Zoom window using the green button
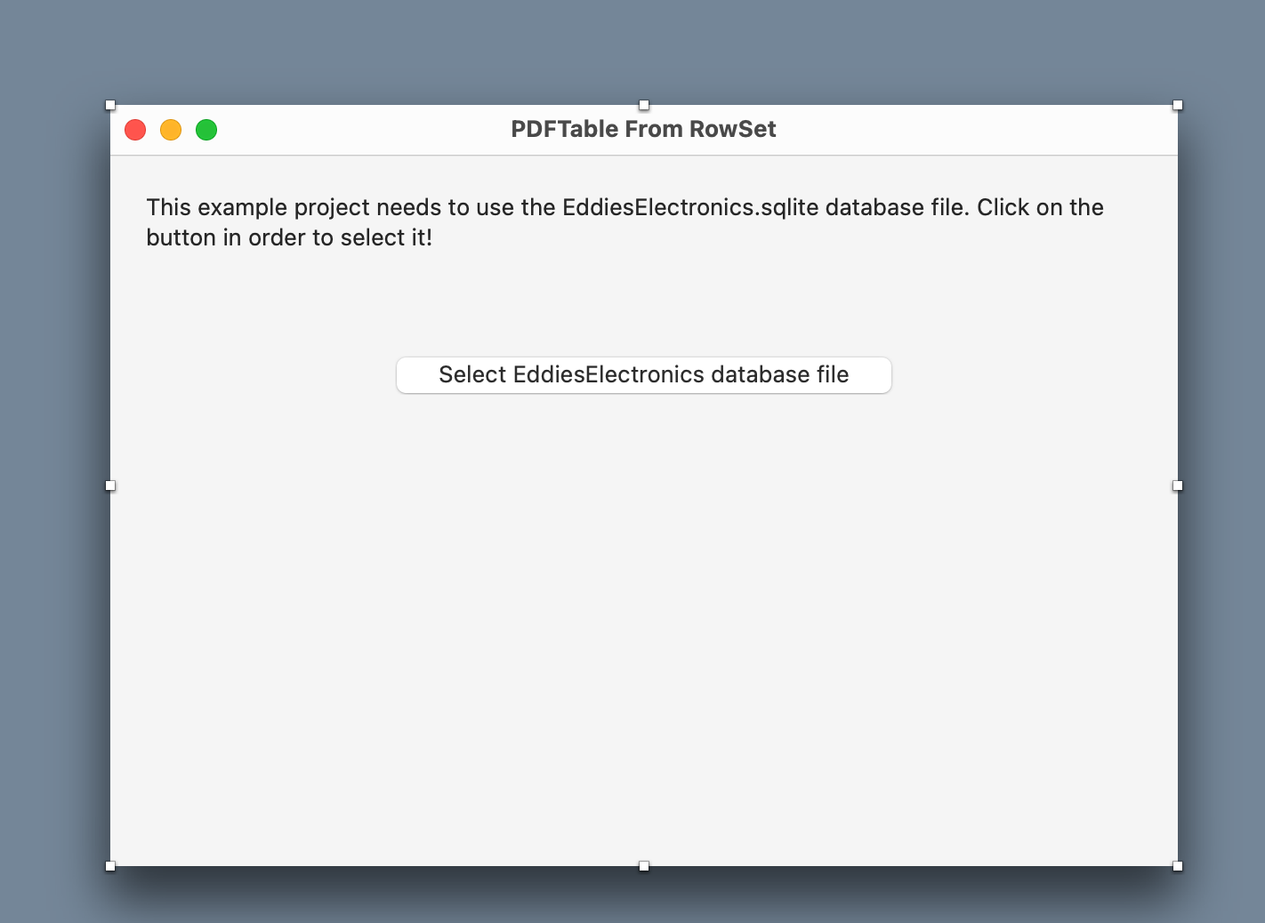Viewport: 1265px width, 923px height. (206, 130)
